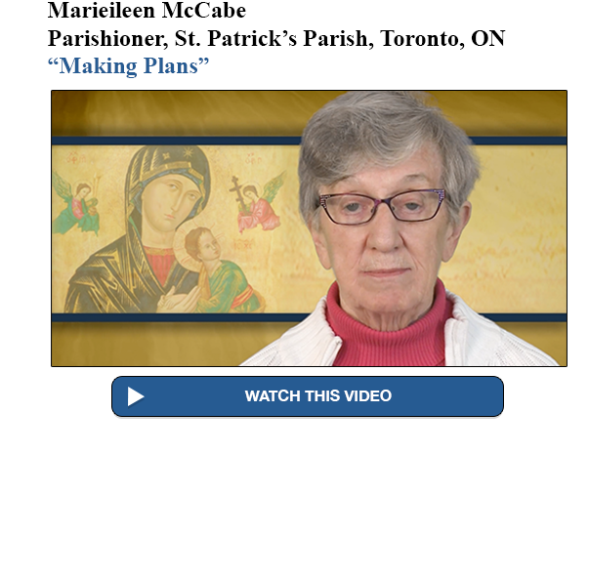Click the Virgin Mary icon painting
Screen dimensions: 589x578
pos(169,229)
